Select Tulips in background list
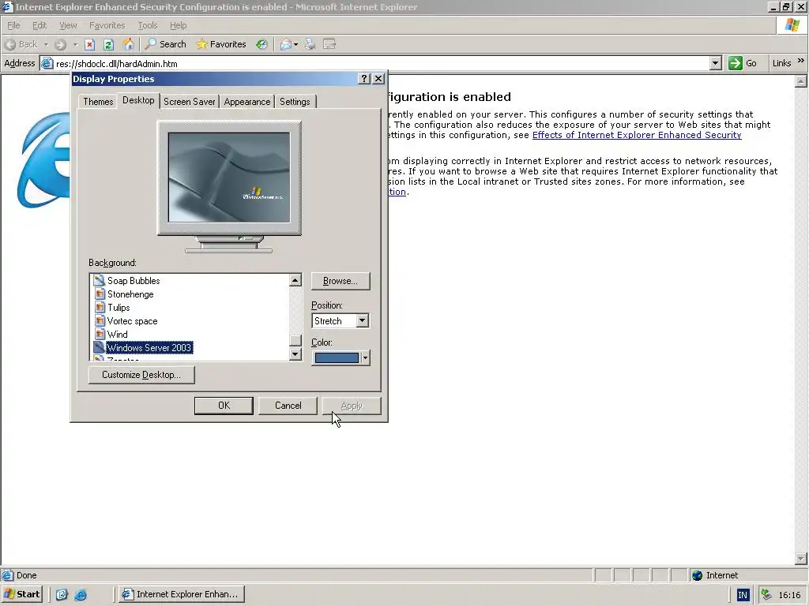 pos(119,307)
